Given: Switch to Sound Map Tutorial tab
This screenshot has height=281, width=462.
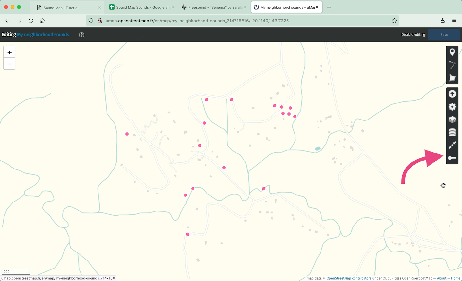Looking at the screenshot, I should click(x=61, y=8).
